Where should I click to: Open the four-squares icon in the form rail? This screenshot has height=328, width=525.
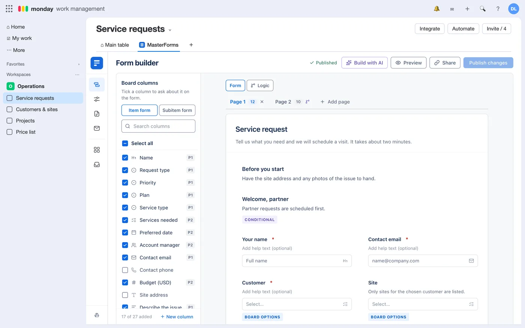97,150
